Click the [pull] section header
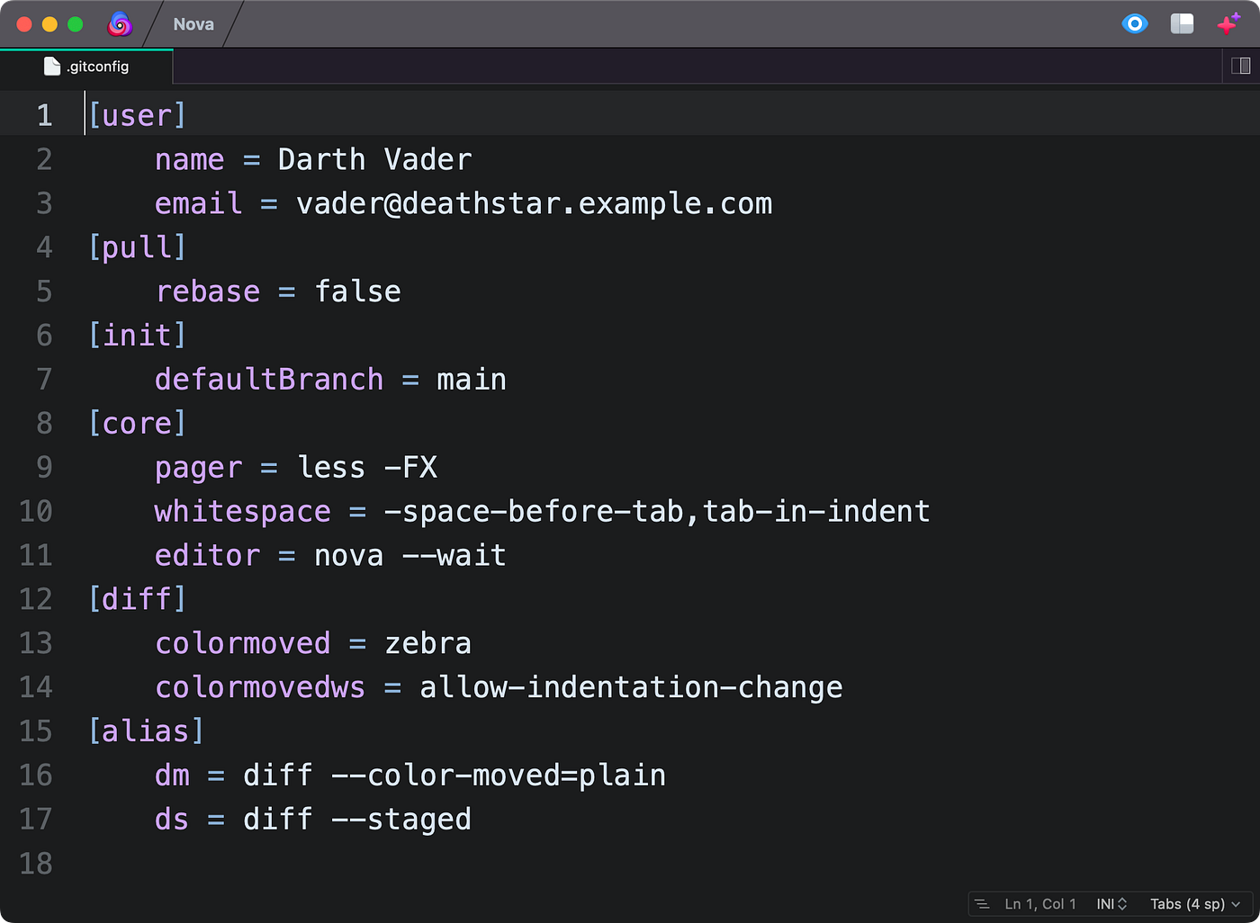Screen dimensions: 1260x923 pos(137,247)
